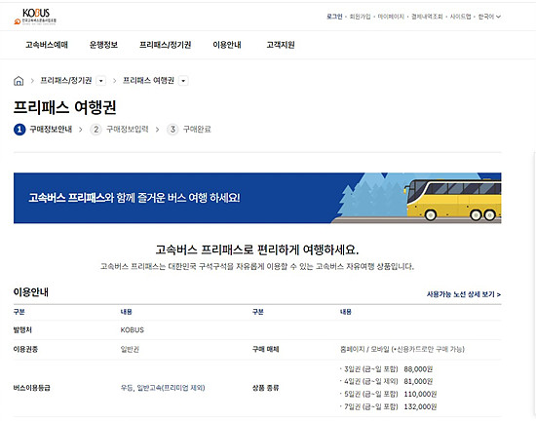
Task: Open the 이용안내 menu
Action: (227, 45)
